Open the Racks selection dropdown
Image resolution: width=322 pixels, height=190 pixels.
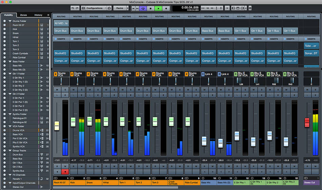click(x=127, y=8)
